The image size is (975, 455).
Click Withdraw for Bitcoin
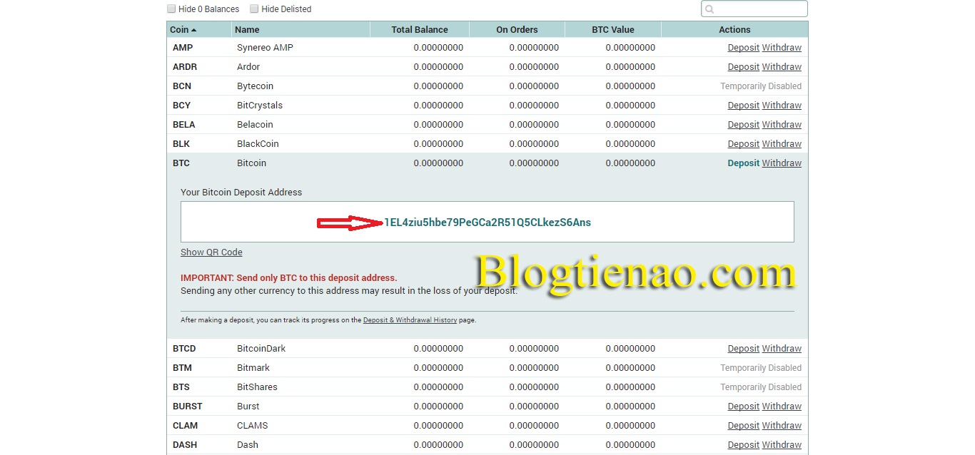coord(782,163)
